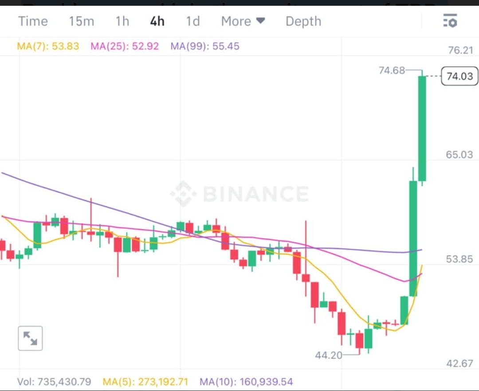
Task: Click the Binance watermark logo
Action: [x=239, y=193]
